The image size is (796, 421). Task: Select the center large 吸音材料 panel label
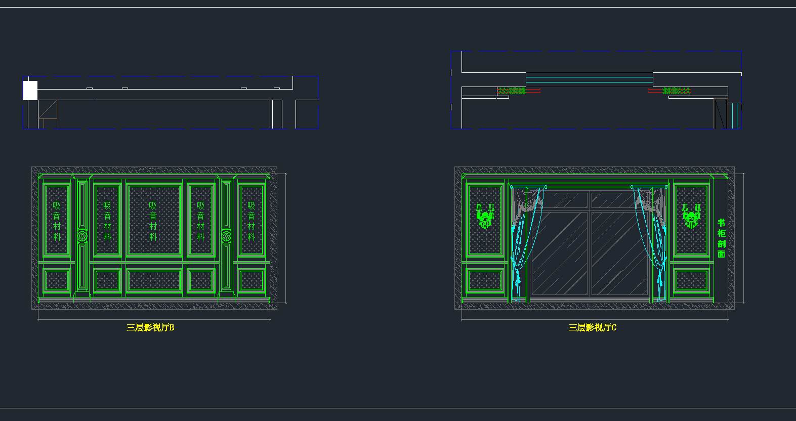point(153,221)
